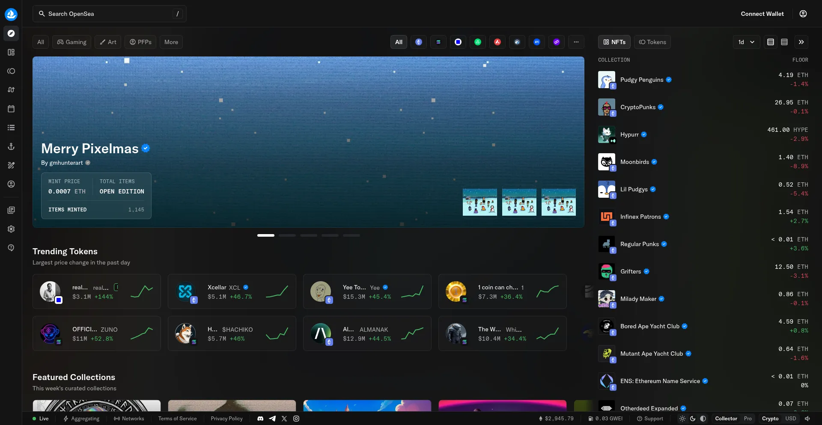Viewport: 822px width, 425px height.
Task: Click the anchor icon in sidebar
Action: pyautogui.click(x=11, y=146)
